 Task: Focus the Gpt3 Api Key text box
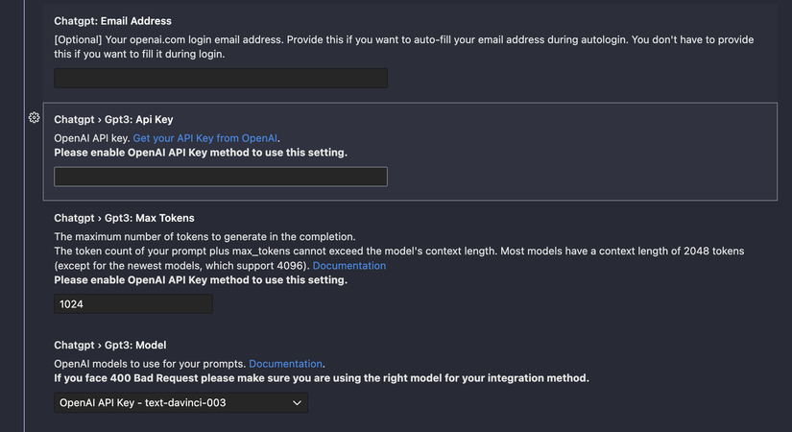coord(221,177)
